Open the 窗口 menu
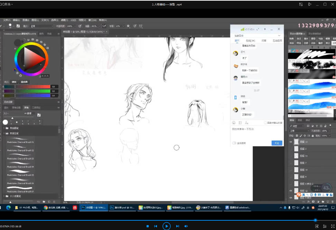336x230 pixels. 92,20
